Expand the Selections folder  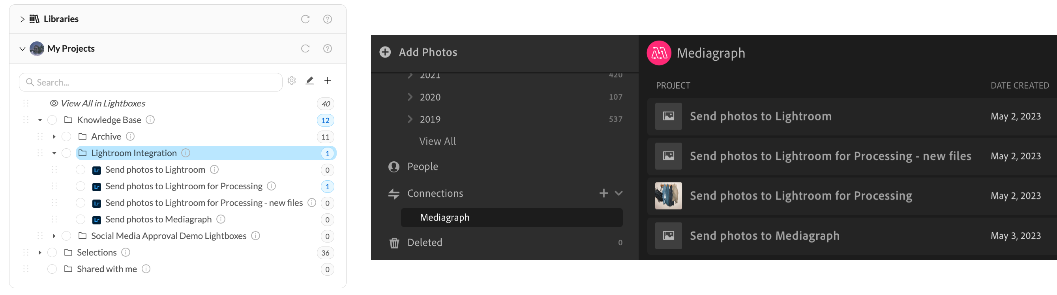(x=40, y=252)
